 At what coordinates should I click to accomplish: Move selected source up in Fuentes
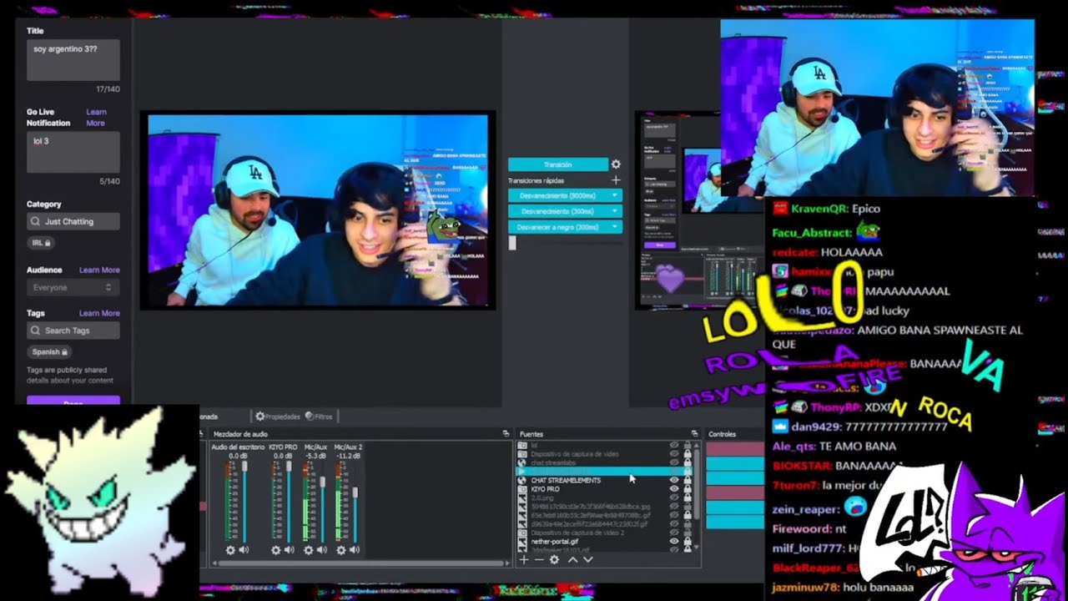point(572,559)
